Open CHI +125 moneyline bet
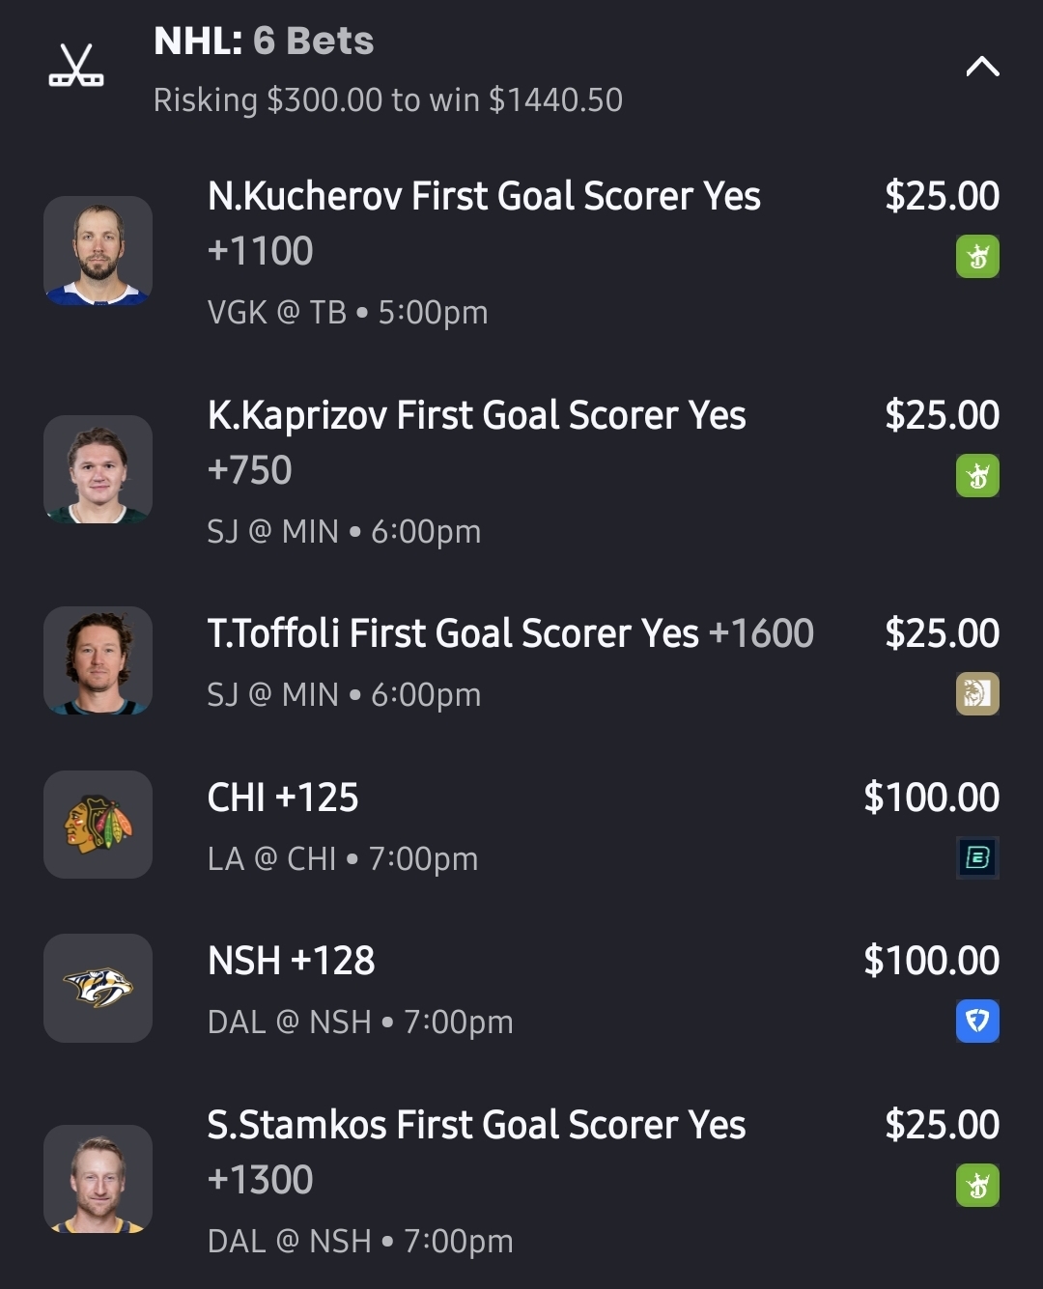This screenshot has width=1043, height=1289. click(283, 799)
